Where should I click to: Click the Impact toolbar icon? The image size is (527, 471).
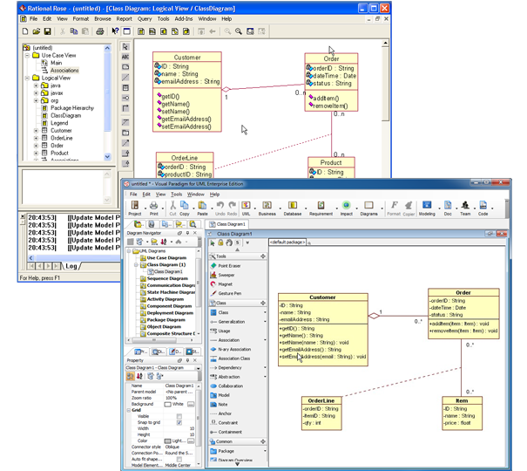[x=346, y=208]
